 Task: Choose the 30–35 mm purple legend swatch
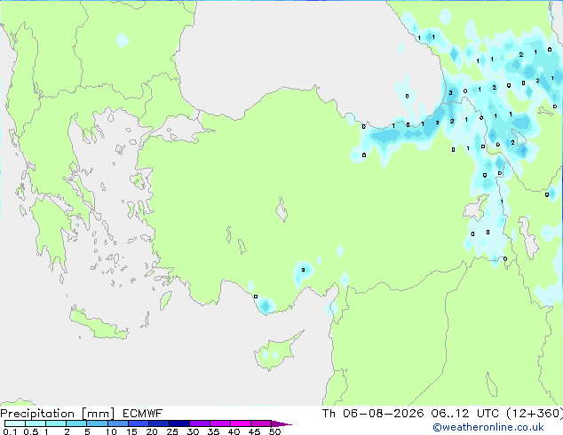200,423
